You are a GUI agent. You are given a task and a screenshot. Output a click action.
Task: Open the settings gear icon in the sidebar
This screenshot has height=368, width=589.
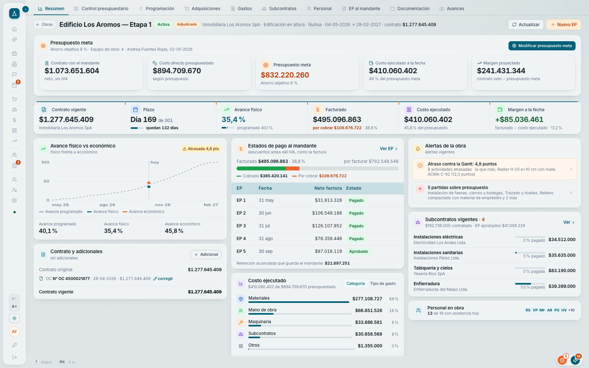coord(14,201)
